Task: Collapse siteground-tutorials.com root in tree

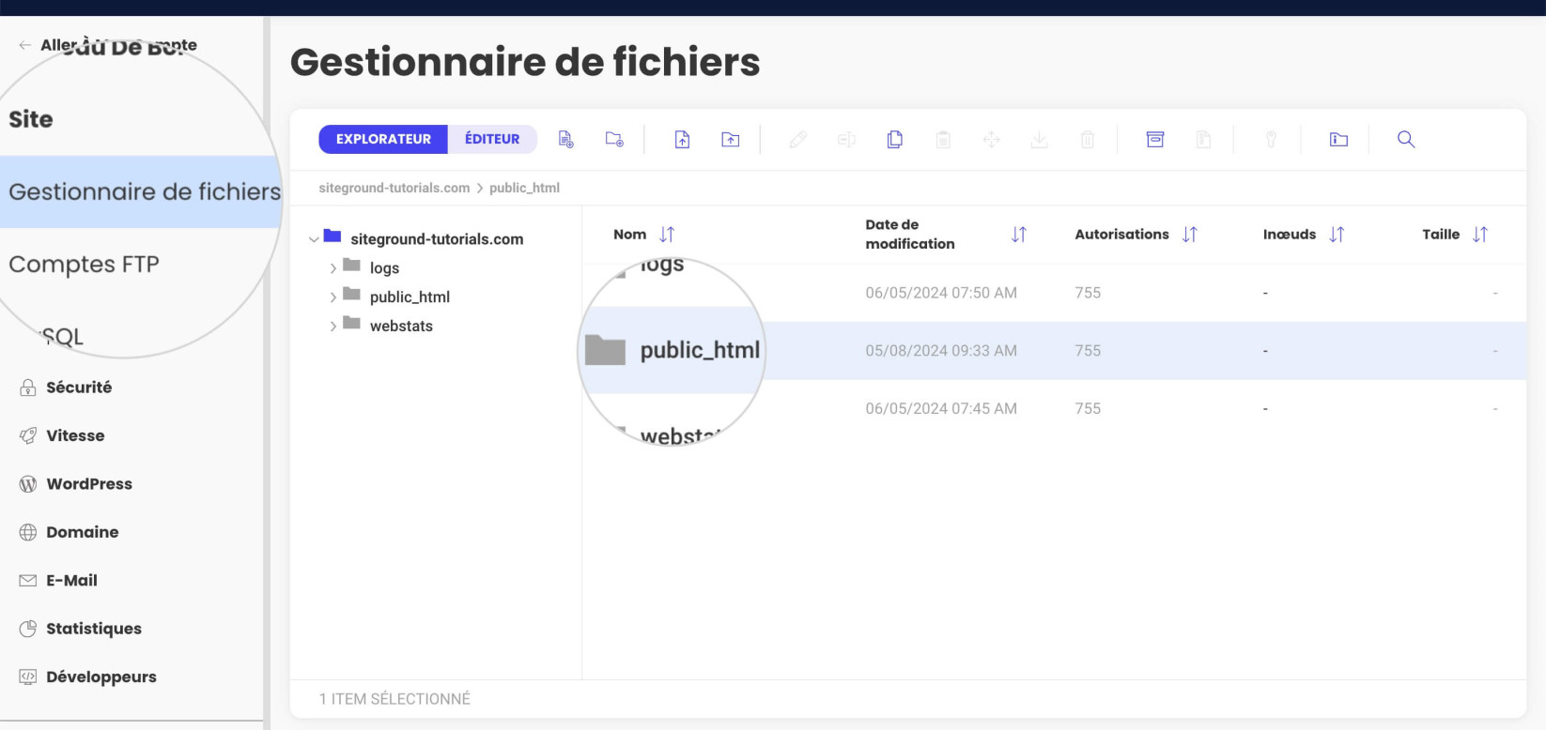Action: coord(314,239)
